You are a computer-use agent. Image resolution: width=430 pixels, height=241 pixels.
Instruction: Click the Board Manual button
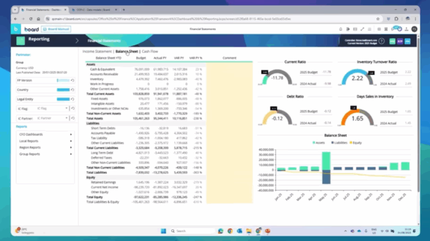[x=55, y=28]
